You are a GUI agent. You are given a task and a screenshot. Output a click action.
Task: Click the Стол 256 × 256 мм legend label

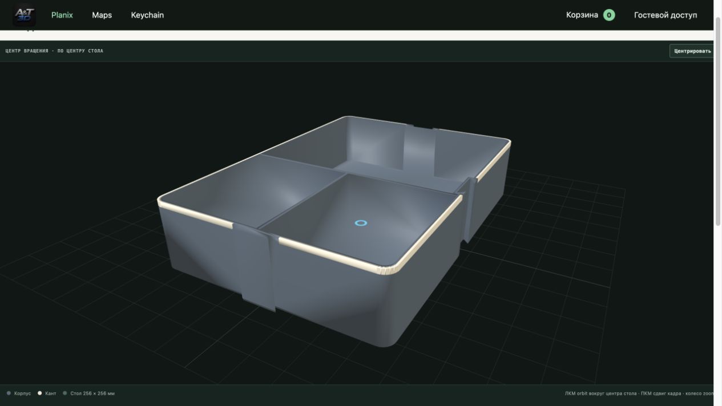click(92, 393)
